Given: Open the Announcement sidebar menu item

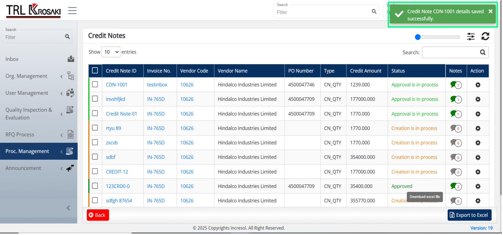Looking at the screenshot, I should [x=39, y=168].
